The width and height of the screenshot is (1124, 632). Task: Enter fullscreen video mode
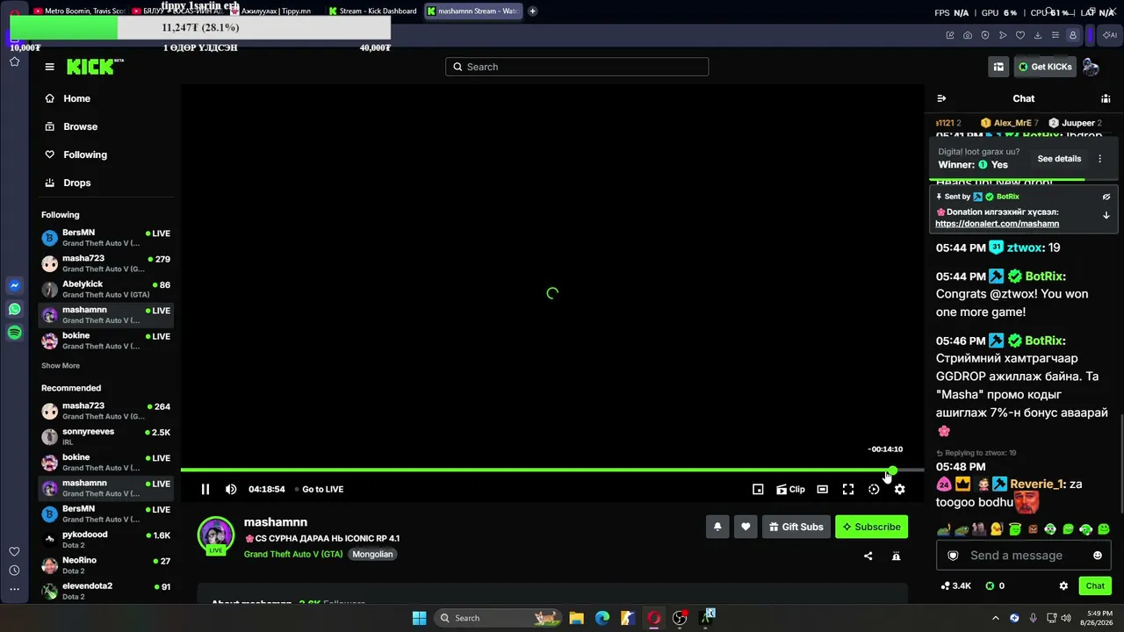[x=848, y=489]
